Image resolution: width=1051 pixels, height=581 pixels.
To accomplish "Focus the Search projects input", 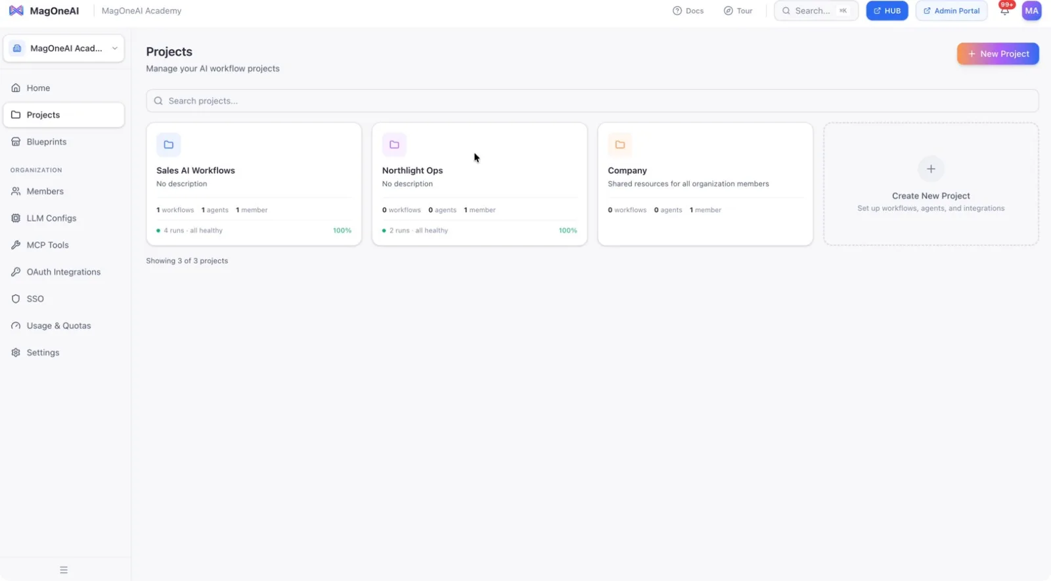I will tap(592, 101).
